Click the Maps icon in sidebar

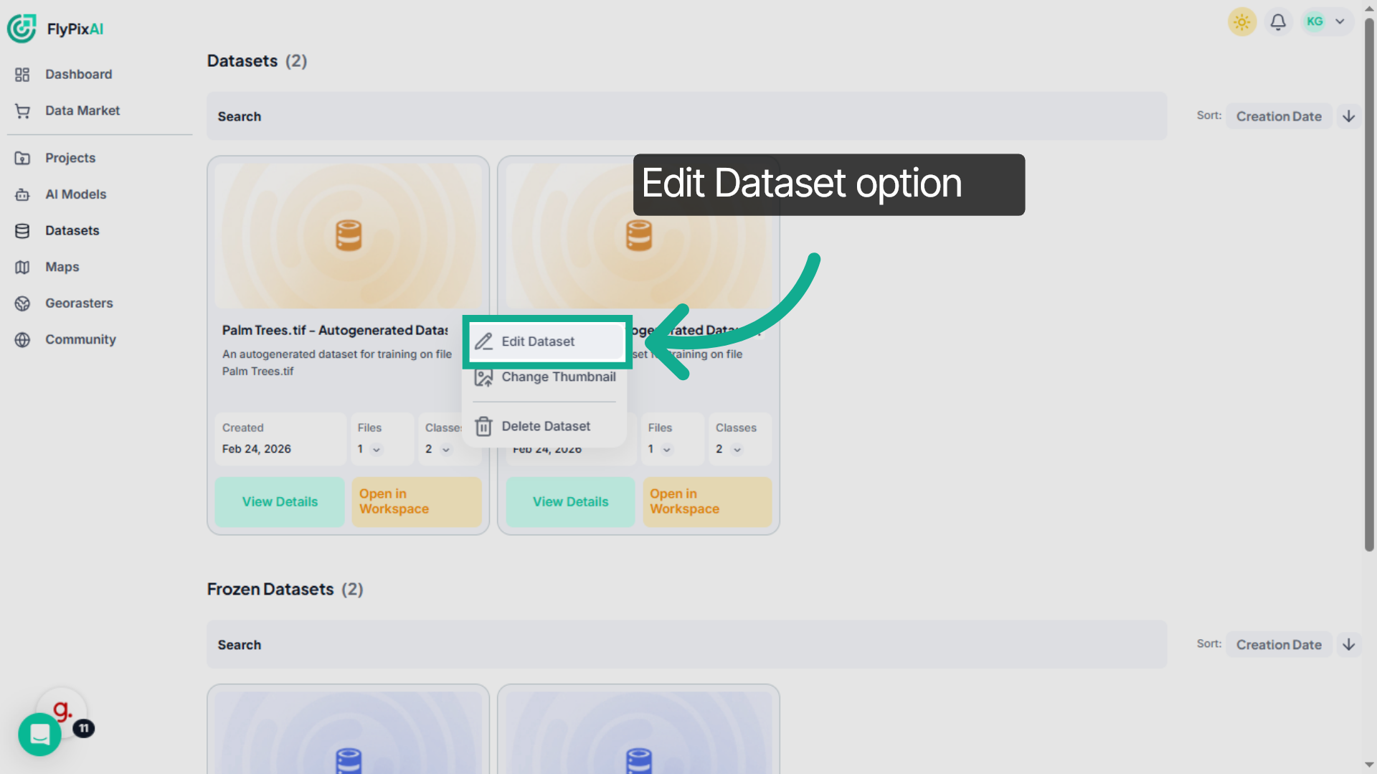coord(22,267)
